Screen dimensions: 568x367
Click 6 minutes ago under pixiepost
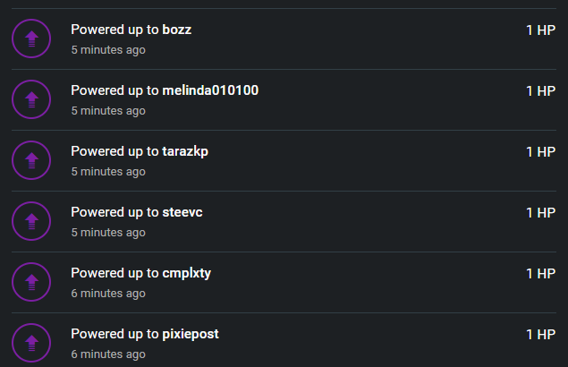tap(108, 354)
